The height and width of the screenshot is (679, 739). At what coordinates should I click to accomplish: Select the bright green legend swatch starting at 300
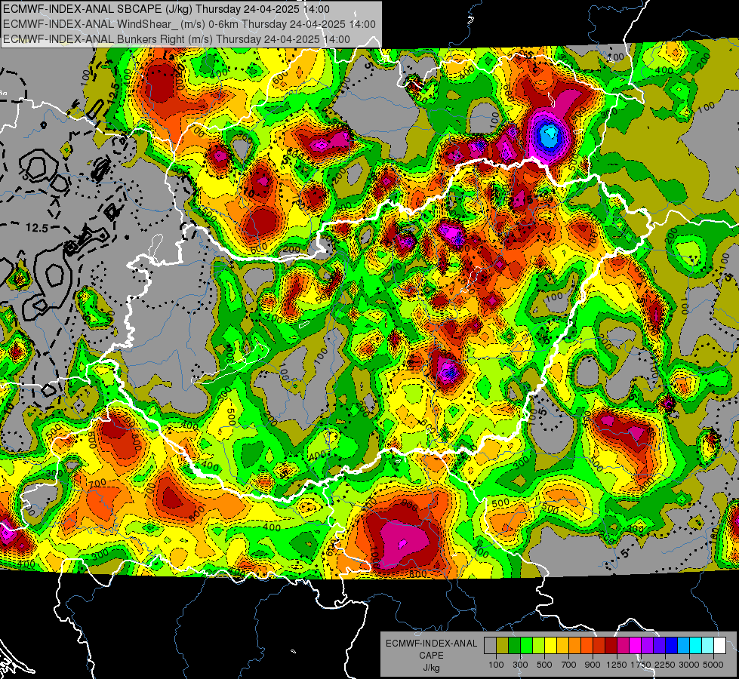[526, 646]
